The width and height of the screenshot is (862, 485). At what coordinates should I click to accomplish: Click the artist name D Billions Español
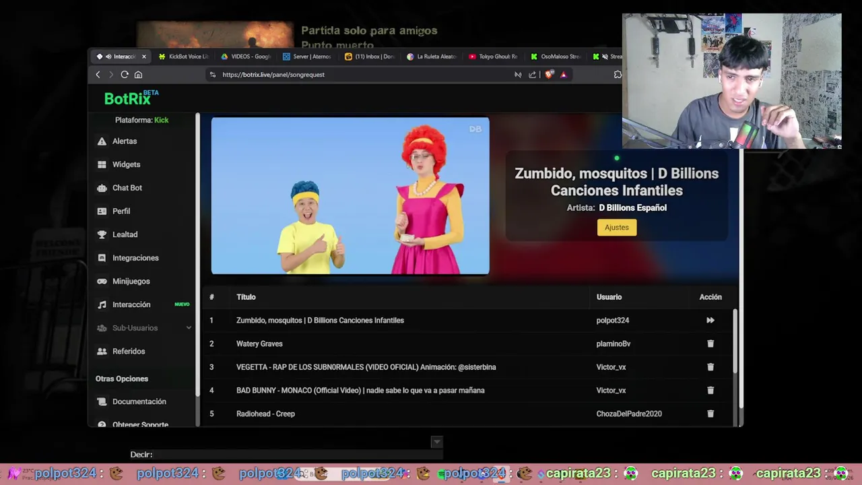click(632, 207)
